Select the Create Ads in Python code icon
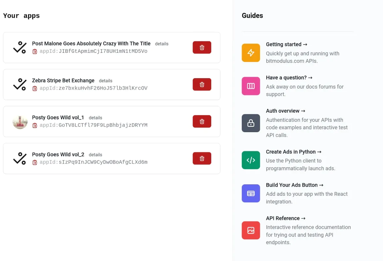Viewport: 383px width, 261px height. [251, 160]
